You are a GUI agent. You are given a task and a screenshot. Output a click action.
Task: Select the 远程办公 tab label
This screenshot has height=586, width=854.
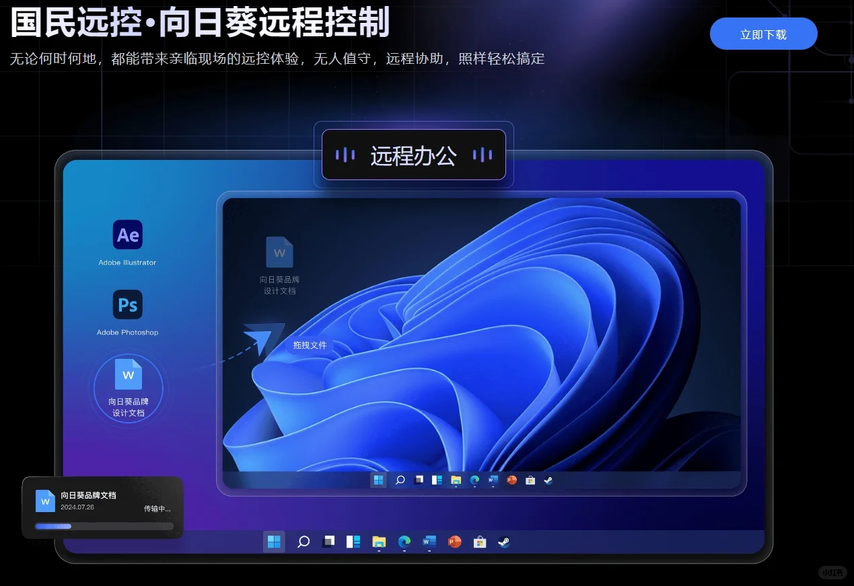click(x=413, y=155)
